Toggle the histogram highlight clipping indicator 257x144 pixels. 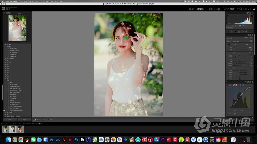point(252,16)
